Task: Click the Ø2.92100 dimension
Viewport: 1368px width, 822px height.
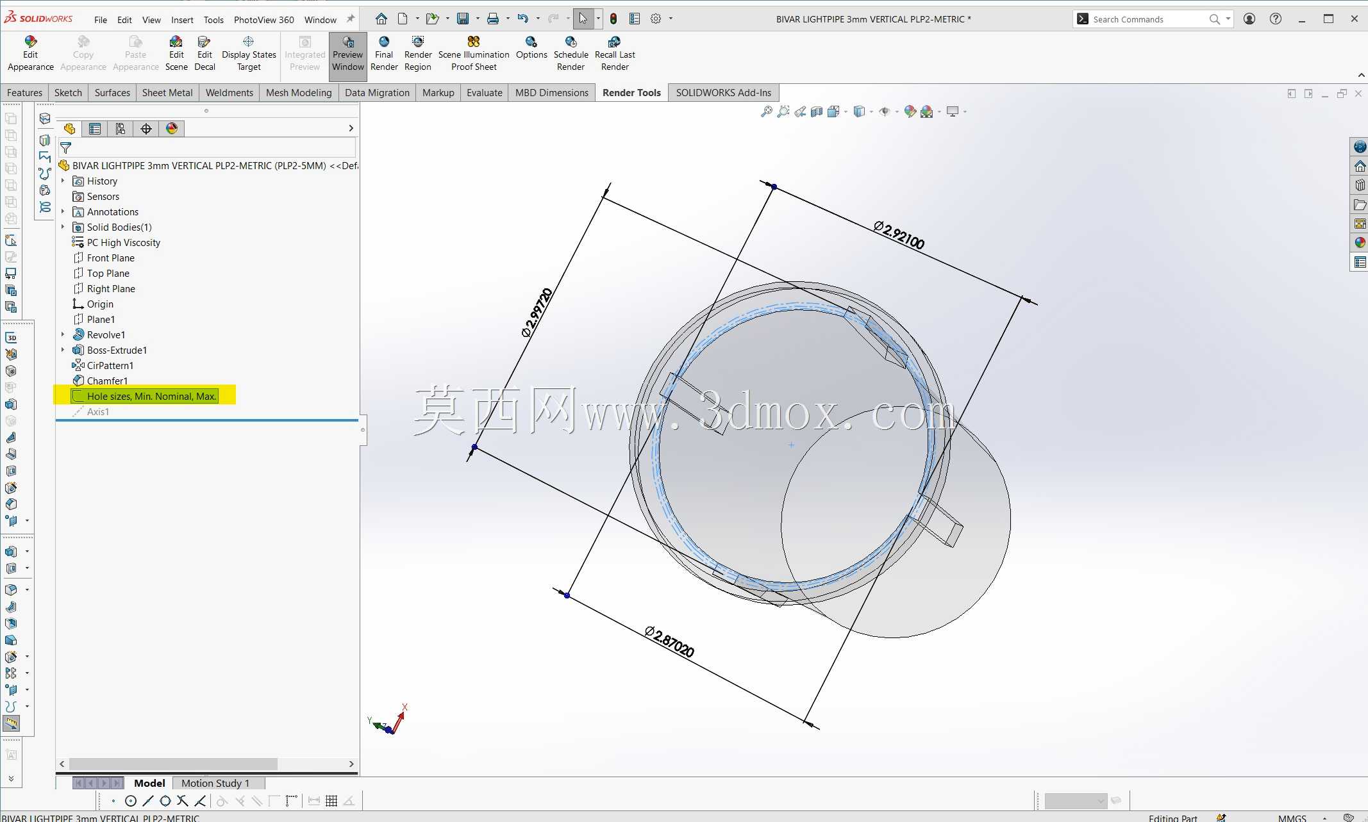Action: tap(899, 235)
